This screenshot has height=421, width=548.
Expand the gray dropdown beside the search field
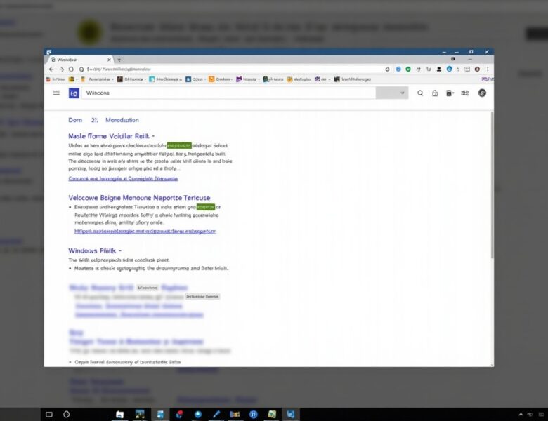click(392, 93)
